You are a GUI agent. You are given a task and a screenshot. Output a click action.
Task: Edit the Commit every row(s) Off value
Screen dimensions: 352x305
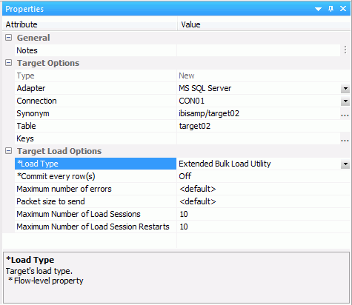263,176
